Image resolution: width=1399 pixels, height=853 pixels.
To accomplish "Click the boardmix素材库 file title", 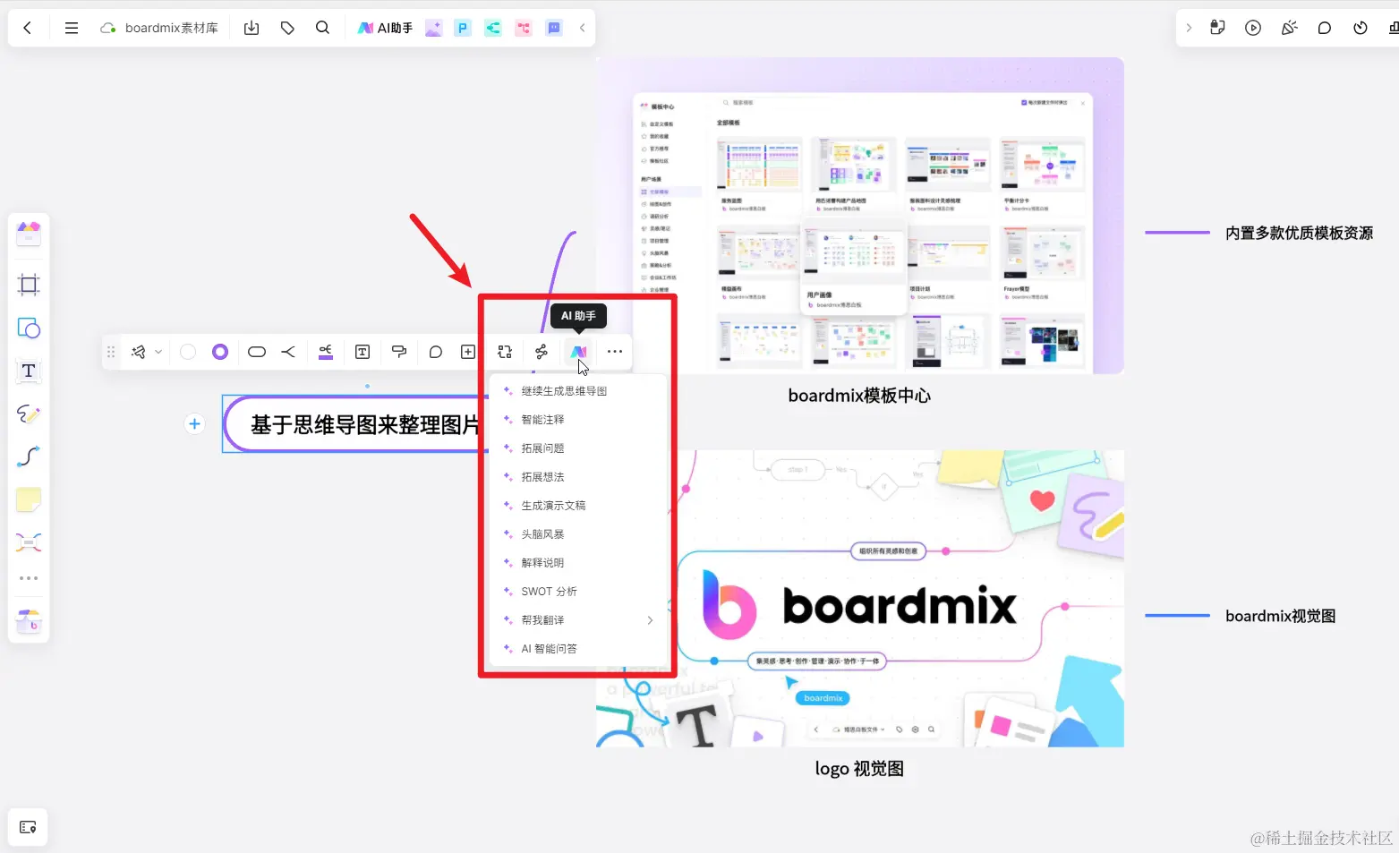I will coord(171,28).
